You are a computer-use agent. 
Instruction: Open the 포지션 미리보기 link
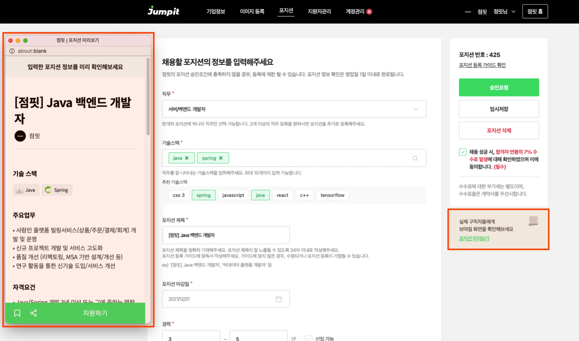coord(474,238)
